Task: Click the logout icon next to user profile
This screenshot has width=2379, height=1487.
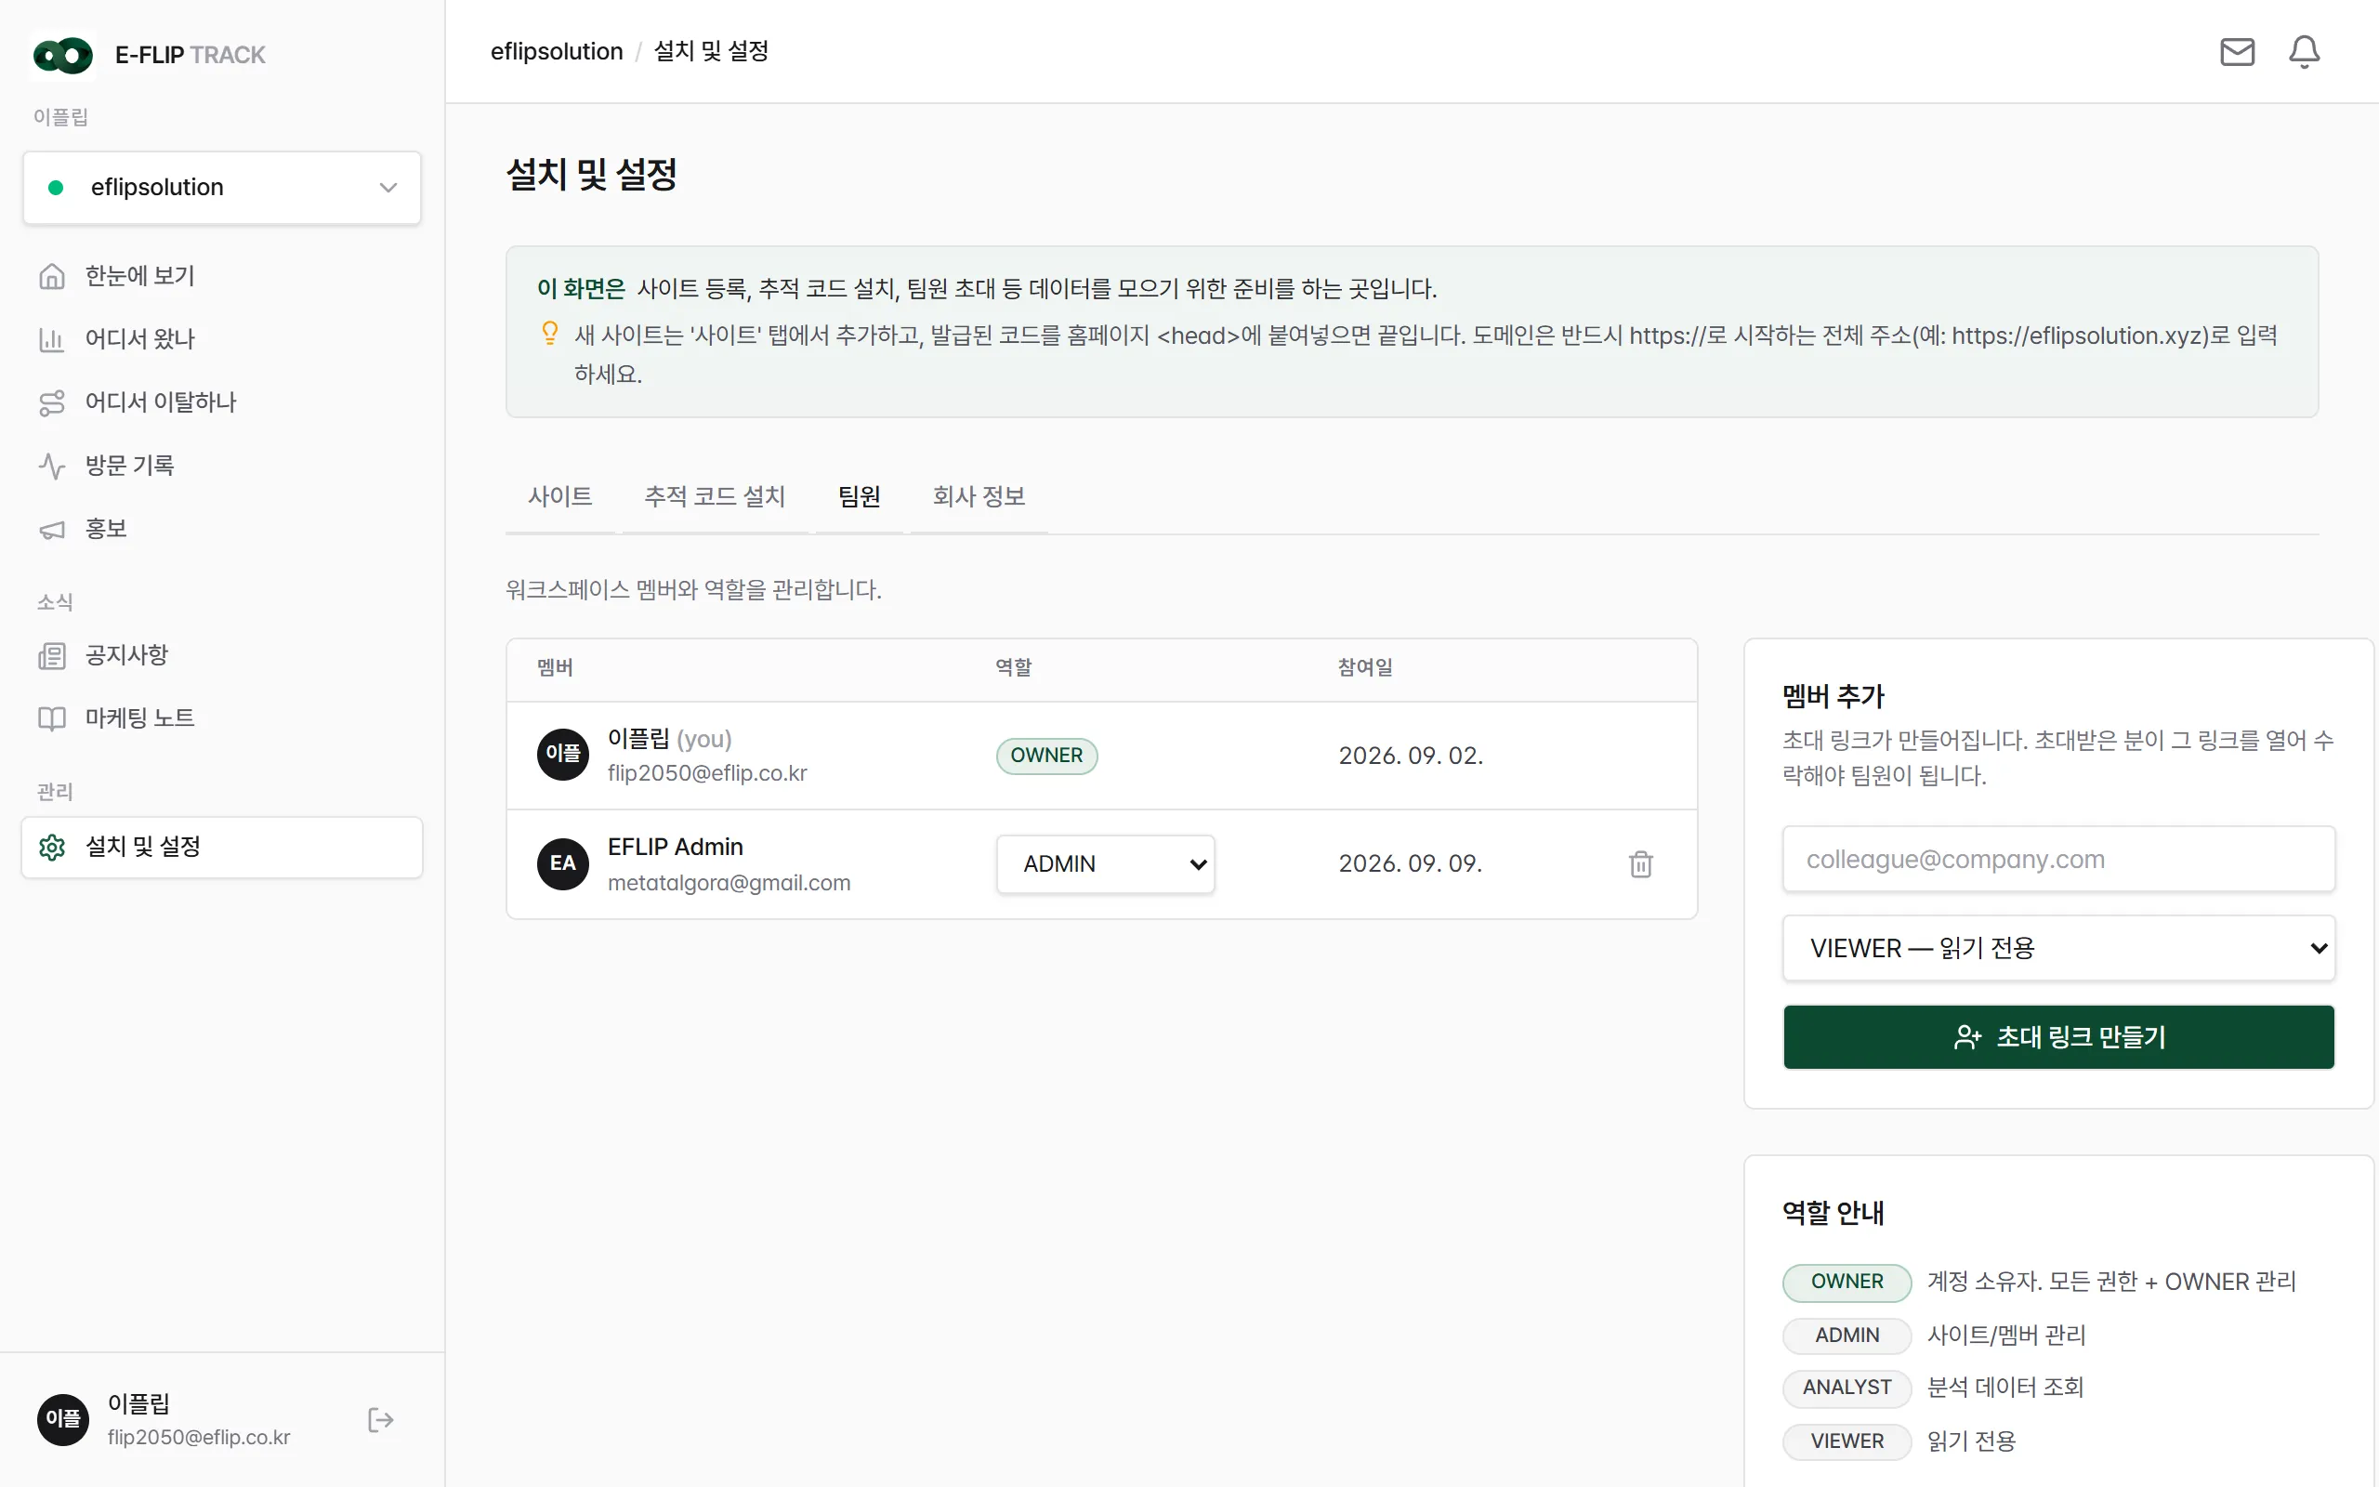Action: click(x=380, y=1419)
